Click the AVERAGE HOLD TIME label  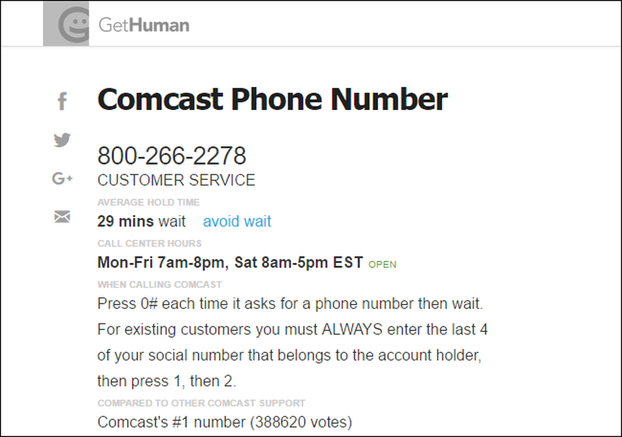[x=149, y=202]
